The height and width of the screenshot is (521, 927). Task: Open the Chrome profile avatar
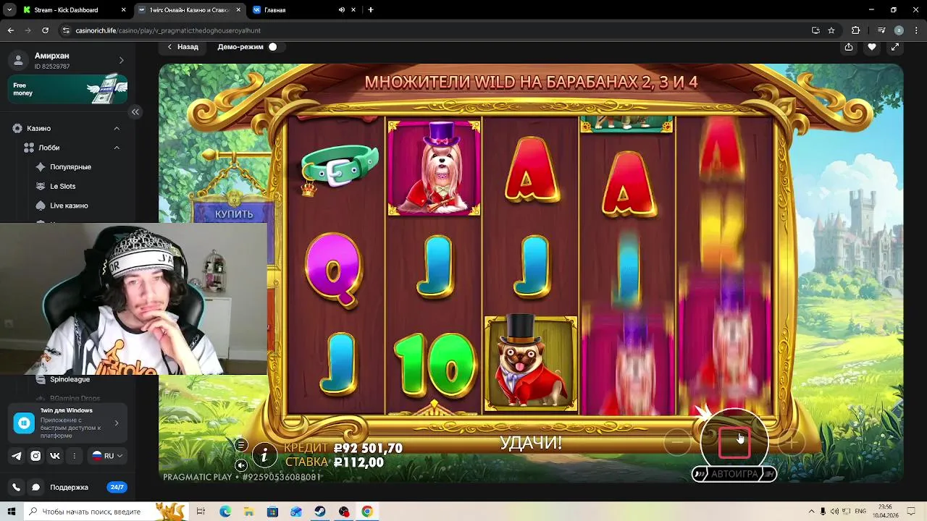(x=899, y=30)
